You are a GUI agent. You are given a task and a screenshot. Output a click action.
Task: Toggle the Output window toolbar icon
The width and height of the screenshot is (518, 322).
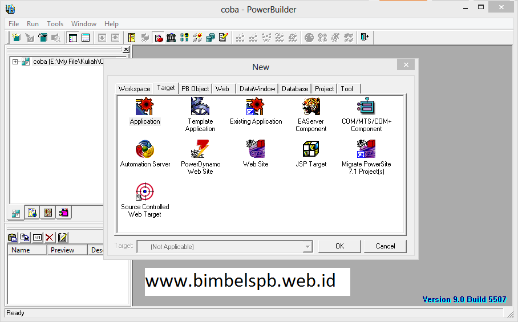pos(86,38)
